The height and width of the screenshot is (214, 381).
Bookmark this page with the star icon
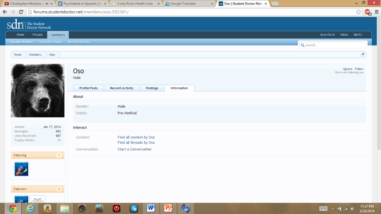pyautogui.click(x=359, y=12)
